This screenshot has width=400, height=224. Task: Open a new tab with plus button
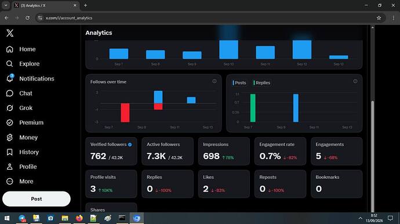pyautogui.click(x=85, y=5)
